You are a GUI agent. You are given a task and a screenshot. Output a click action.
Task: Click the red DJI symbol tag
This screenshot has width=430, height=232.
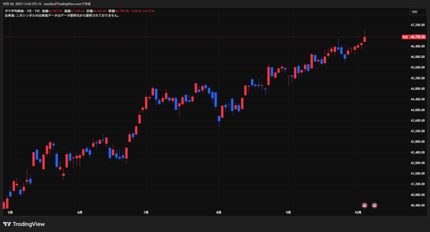[405, 37]
